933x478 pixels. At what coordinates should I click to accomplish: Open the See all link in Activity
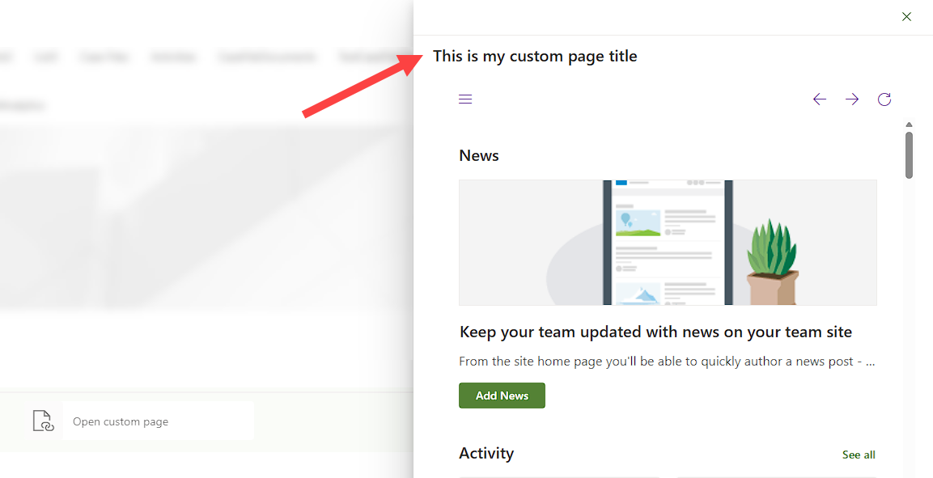pyautogui.click(x=859, y=455)
